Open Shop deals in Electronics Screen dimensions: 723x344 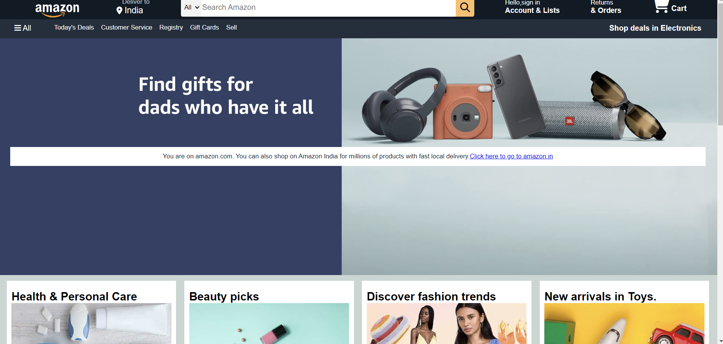[x=655, y=28]
